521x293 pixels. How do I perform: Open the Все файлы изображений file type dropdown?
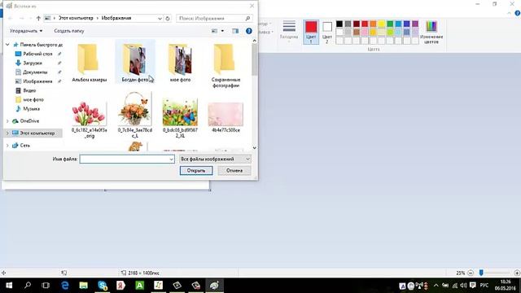[x=215, y=160]
